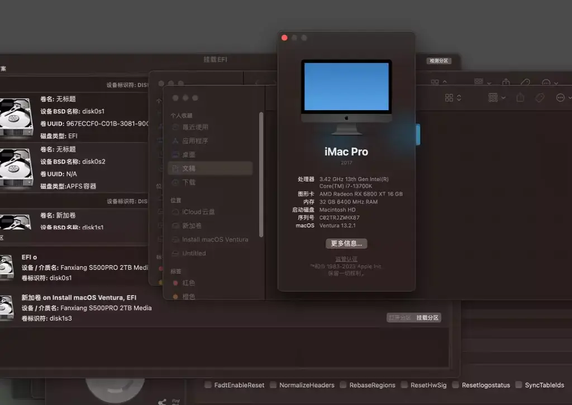Click the download icon beside 下载
This screenshot has height=405, width=572.
175,182
